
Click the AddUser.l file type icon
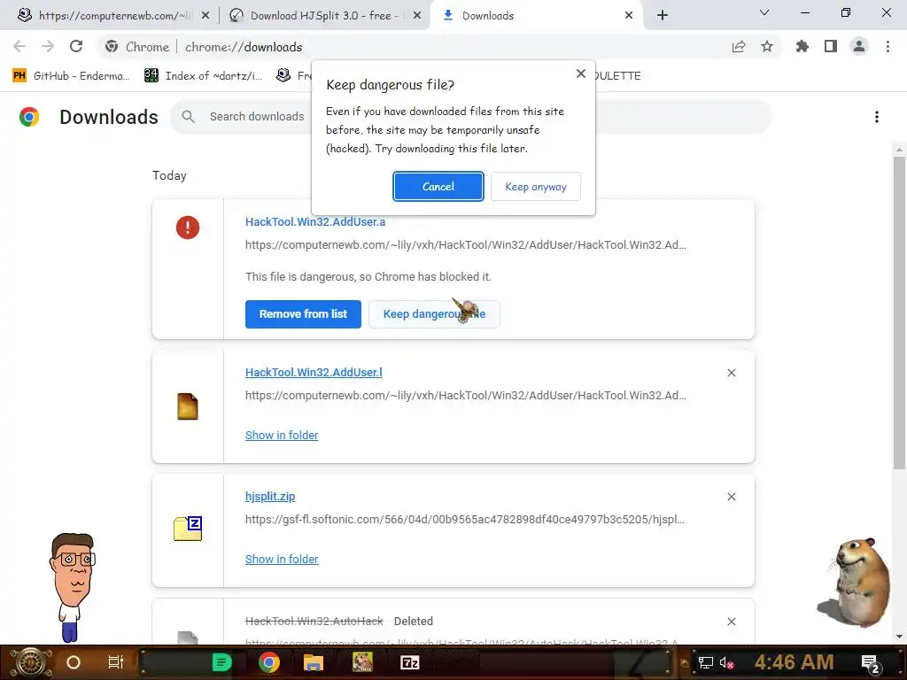188,406
